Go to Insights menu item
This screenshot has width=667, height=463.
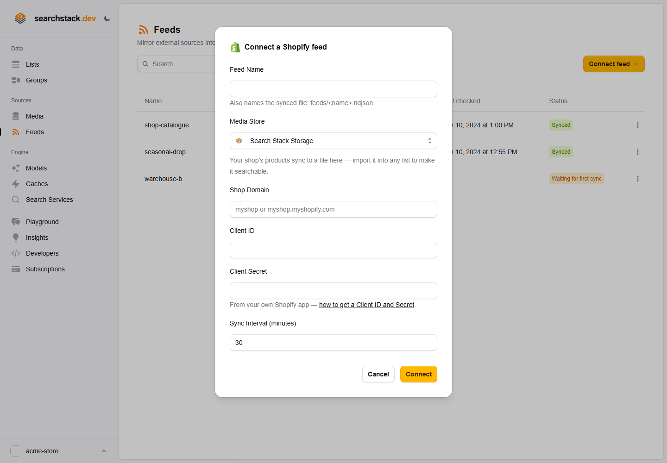[x=59, y=238]
